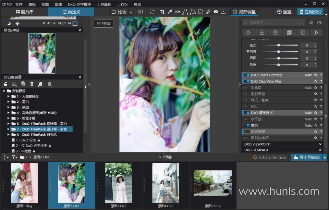
Task: Switch to the 照片库 tab
Action: click(24, 12)
